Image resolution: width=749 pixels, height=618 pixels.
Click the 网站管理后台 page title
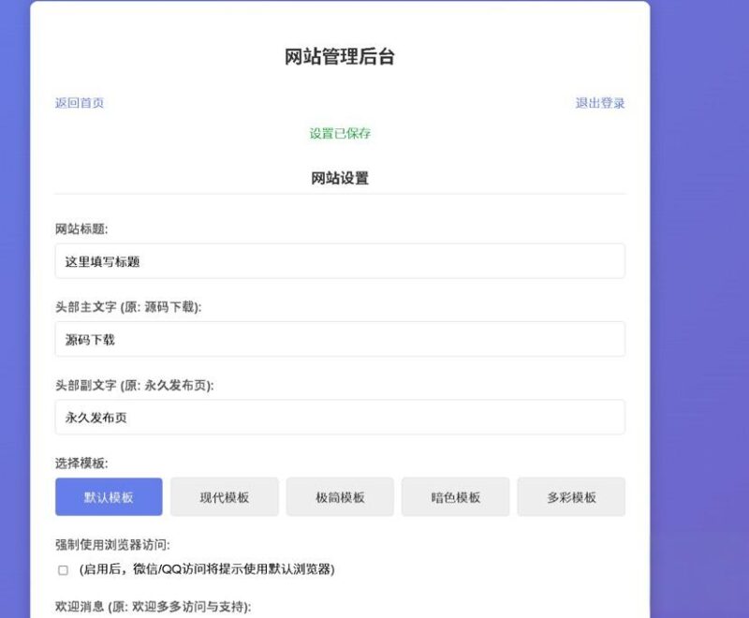[x=340, y=55]
